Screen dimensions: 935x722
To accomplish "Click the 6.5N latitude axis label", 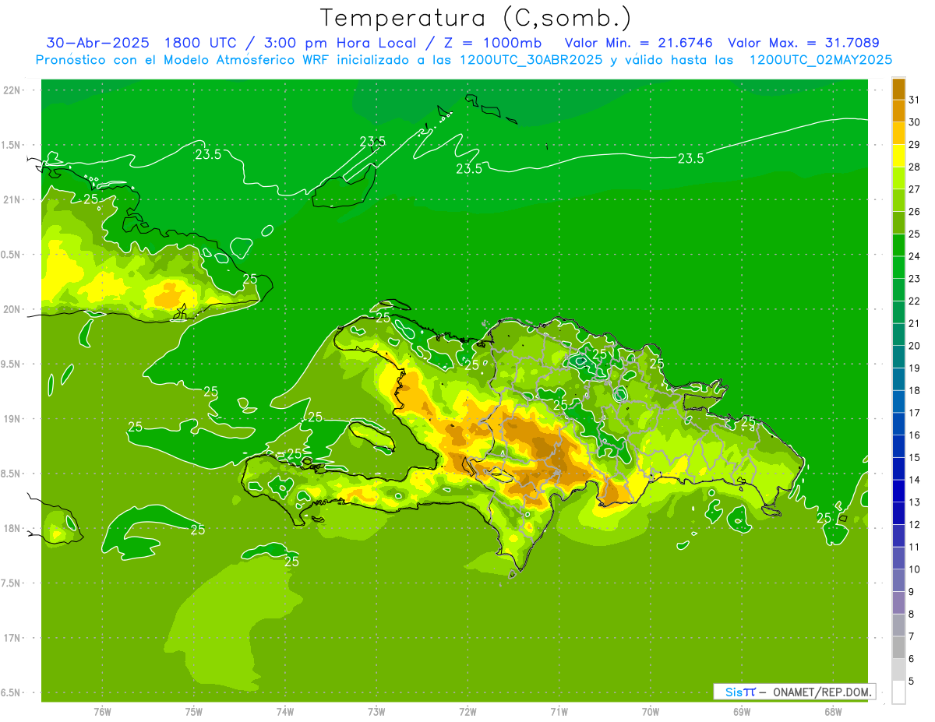I will [x=12, y=692].
